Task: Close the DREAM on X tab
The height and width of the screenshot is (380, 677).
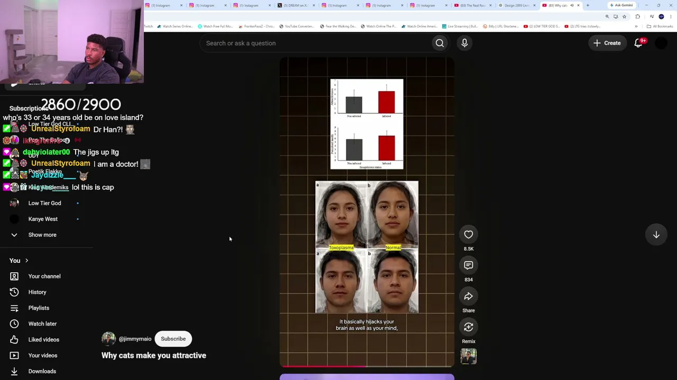Action: tap(314, 5)
